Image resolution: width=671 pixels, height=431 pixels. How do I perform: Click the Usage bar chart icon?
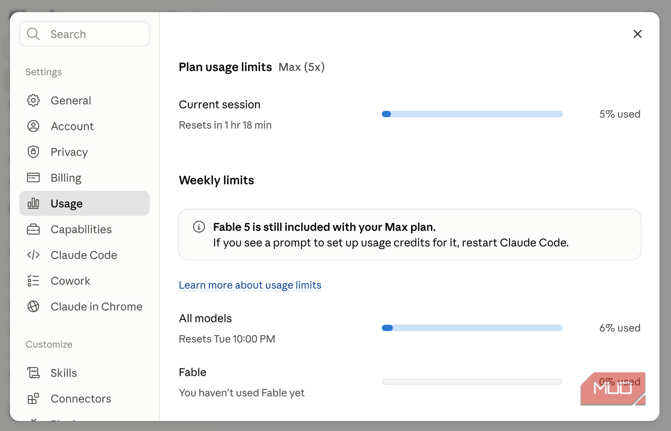coord(33,203)
